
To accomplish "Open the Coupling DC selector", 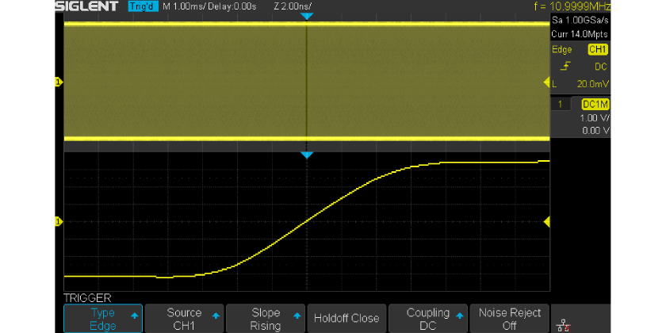I will pos(428,319).
